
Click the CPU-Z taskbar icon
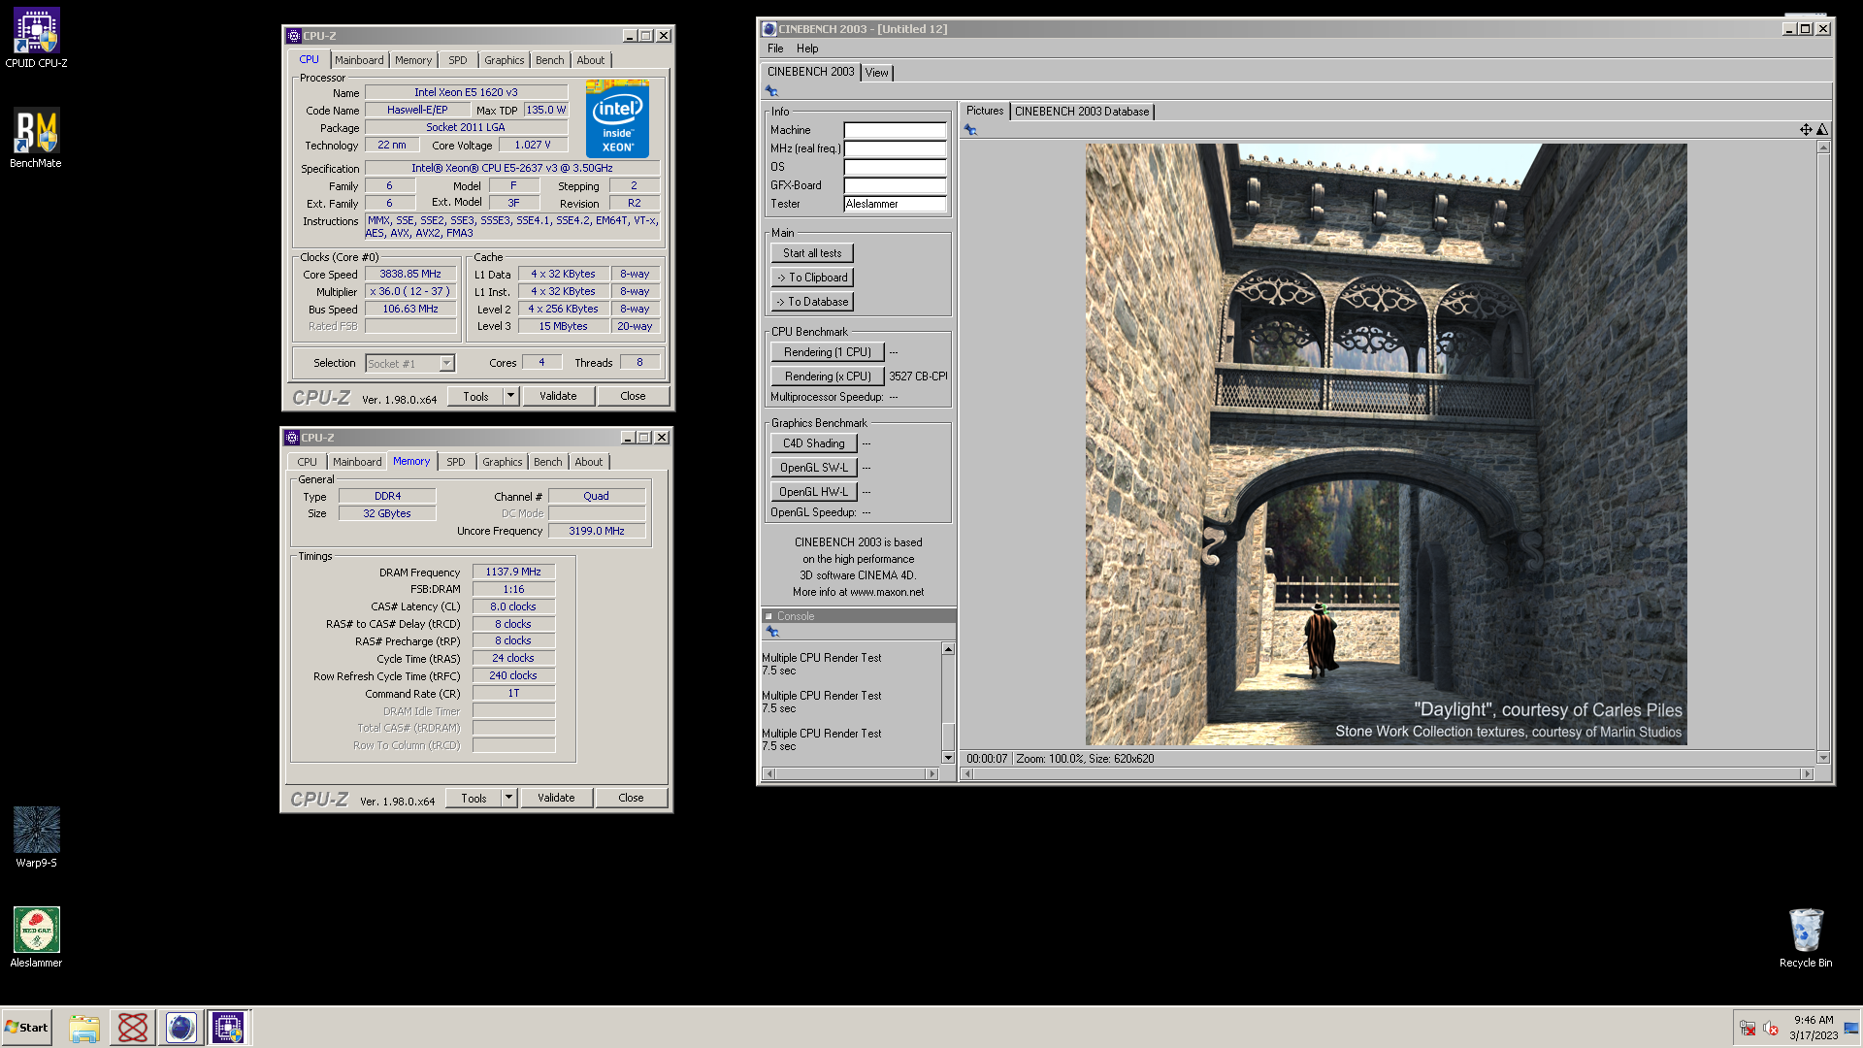228,1028
